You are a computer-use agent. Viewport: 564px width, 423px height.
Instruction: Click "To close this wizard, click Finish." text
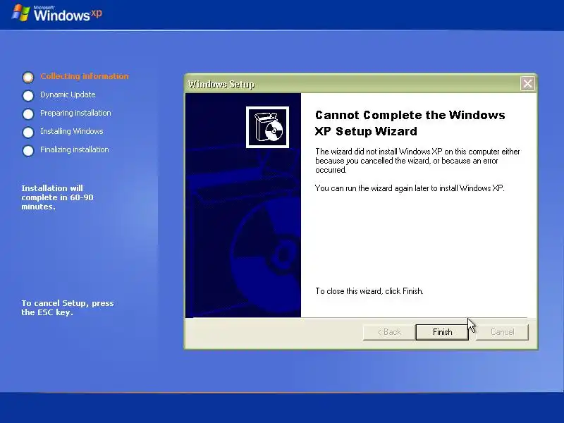(x=369, y=291)
